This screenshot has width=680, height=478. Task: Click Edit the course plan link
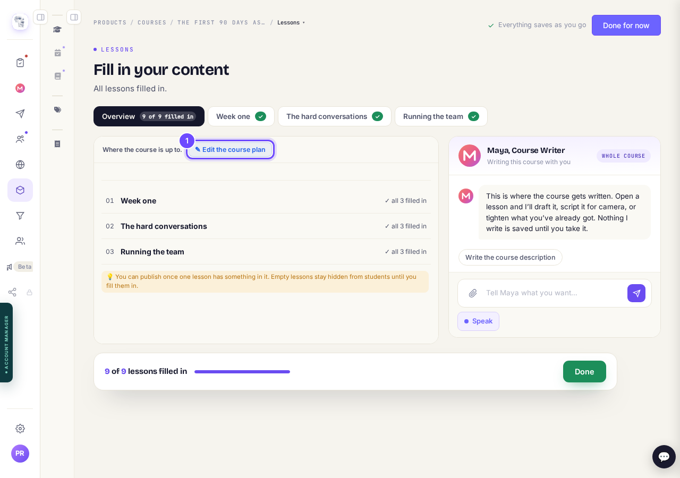[230, 150]
